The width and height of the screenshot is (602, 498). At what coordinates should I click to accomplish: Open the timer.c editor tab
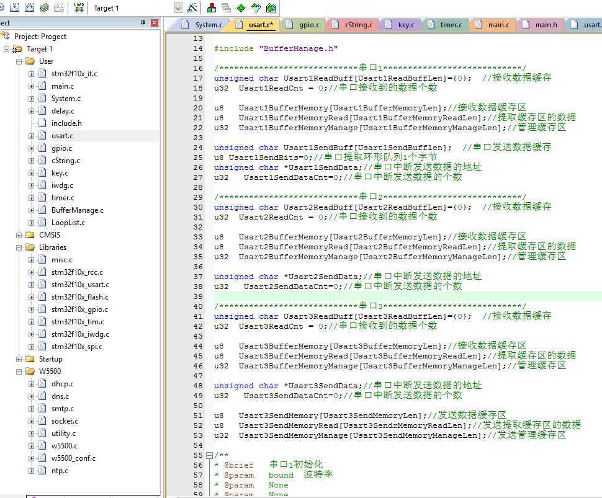pyautogui.click(x=446, y=25)
